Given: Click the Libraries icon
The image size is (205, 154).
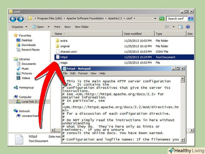Looking at the screenshot, I should pos(16,59).
